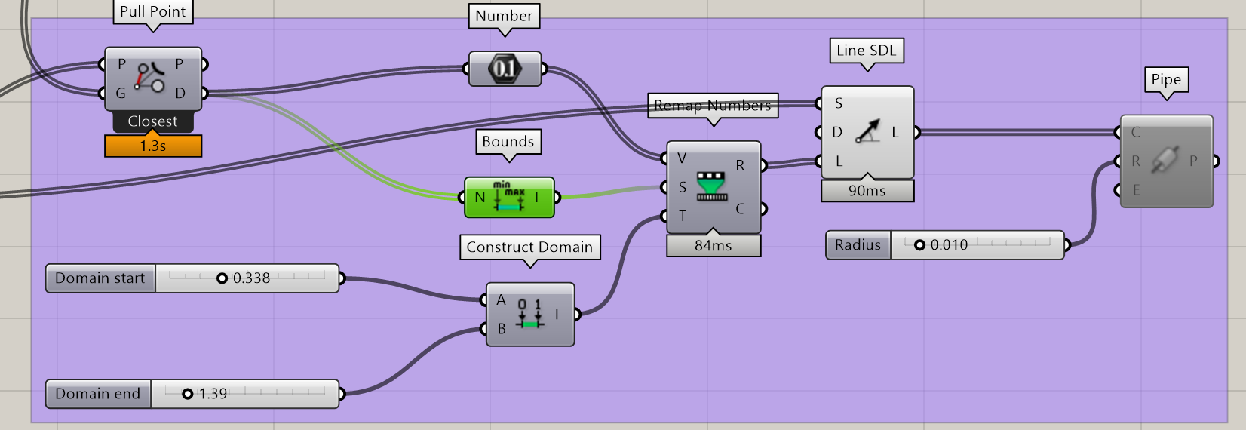Click the Domain start slider name label

click(x=100, y=278)
